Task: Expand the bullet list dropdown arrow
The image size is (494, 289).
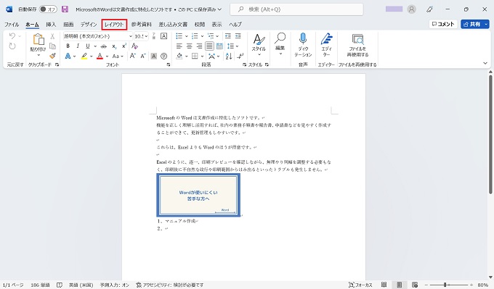Action: 186,36
